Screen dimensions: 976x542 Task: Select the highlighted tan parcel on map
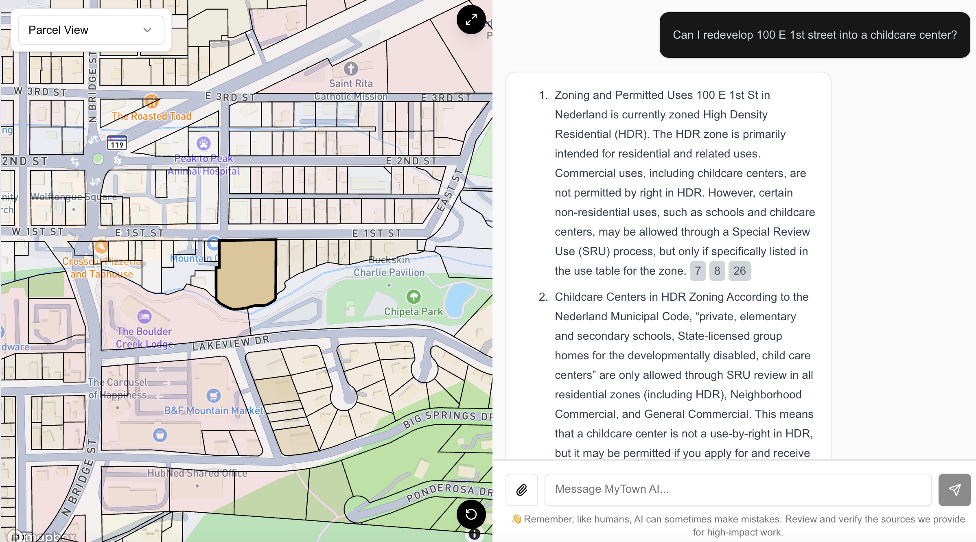(x=246, y=273)
